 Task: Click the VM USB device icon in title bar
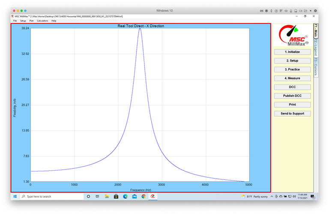pyautogui.click(x=271, y=11)
